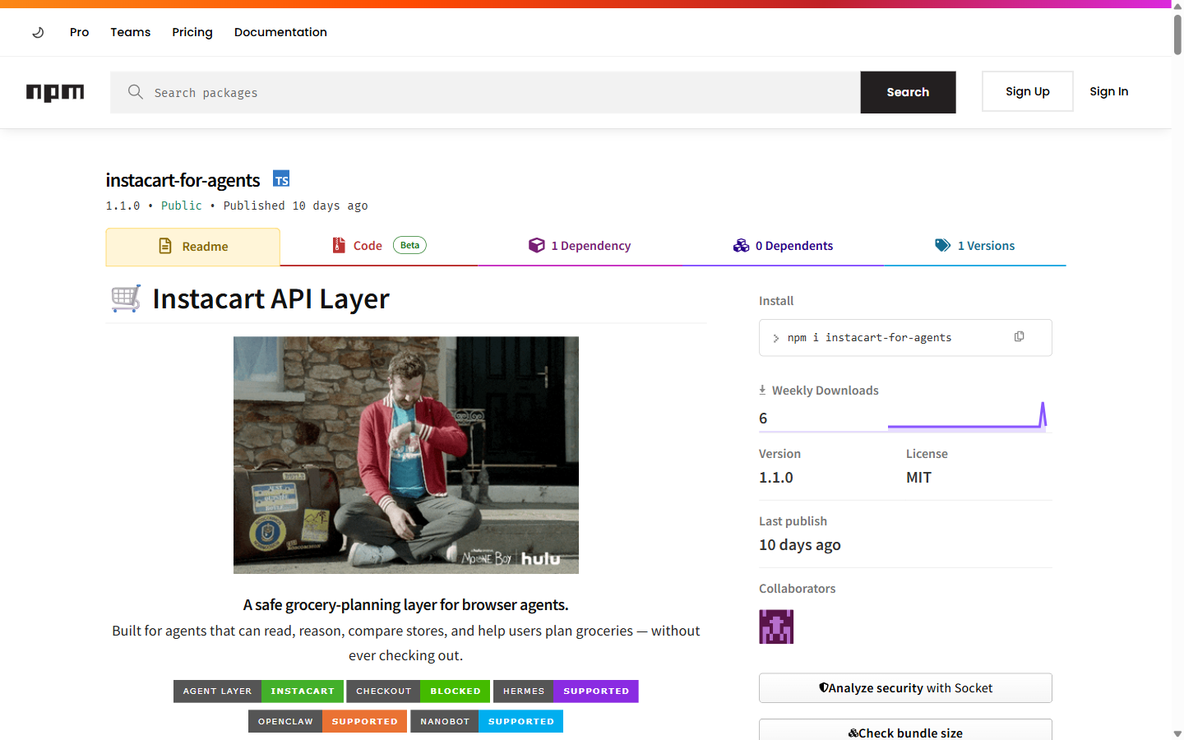Click the black Search button
The width and height of the screenshot is (1184, 740).
(x=908, y=92)
